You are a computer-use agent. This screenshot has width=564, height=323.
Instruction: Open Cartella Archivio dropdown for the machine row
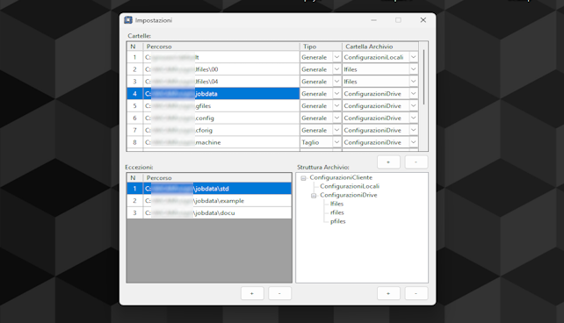click(413, 142)
